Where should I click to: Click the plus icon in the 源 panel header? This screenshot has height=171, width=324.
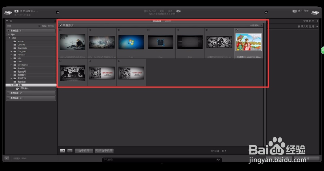click(55, 21)
